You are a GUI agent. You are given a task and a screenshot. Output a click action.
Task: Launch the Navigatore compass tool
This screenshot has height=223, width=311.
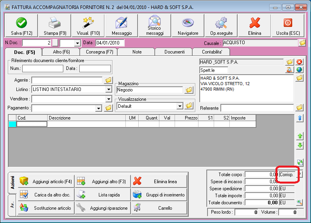(188, 26)
